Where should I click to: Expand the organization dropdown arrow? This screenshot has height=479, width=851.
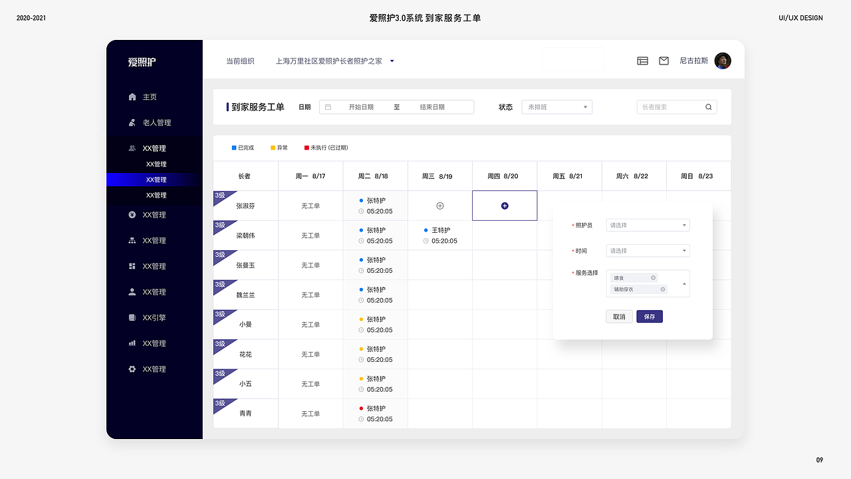392,61
